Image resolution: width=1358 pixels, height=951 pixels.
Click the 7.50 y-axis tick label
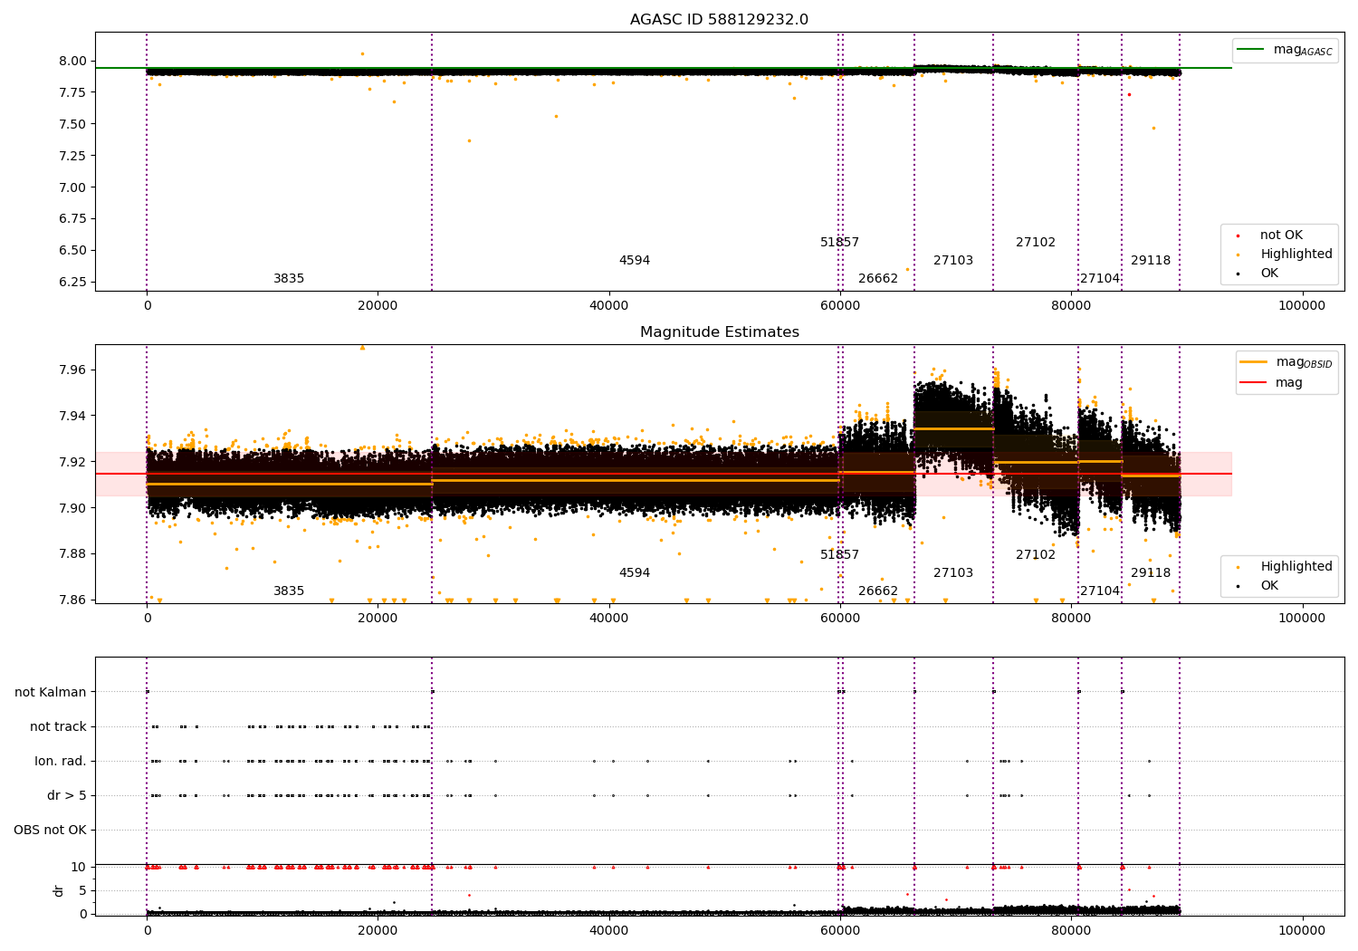(x=73, y=124)
